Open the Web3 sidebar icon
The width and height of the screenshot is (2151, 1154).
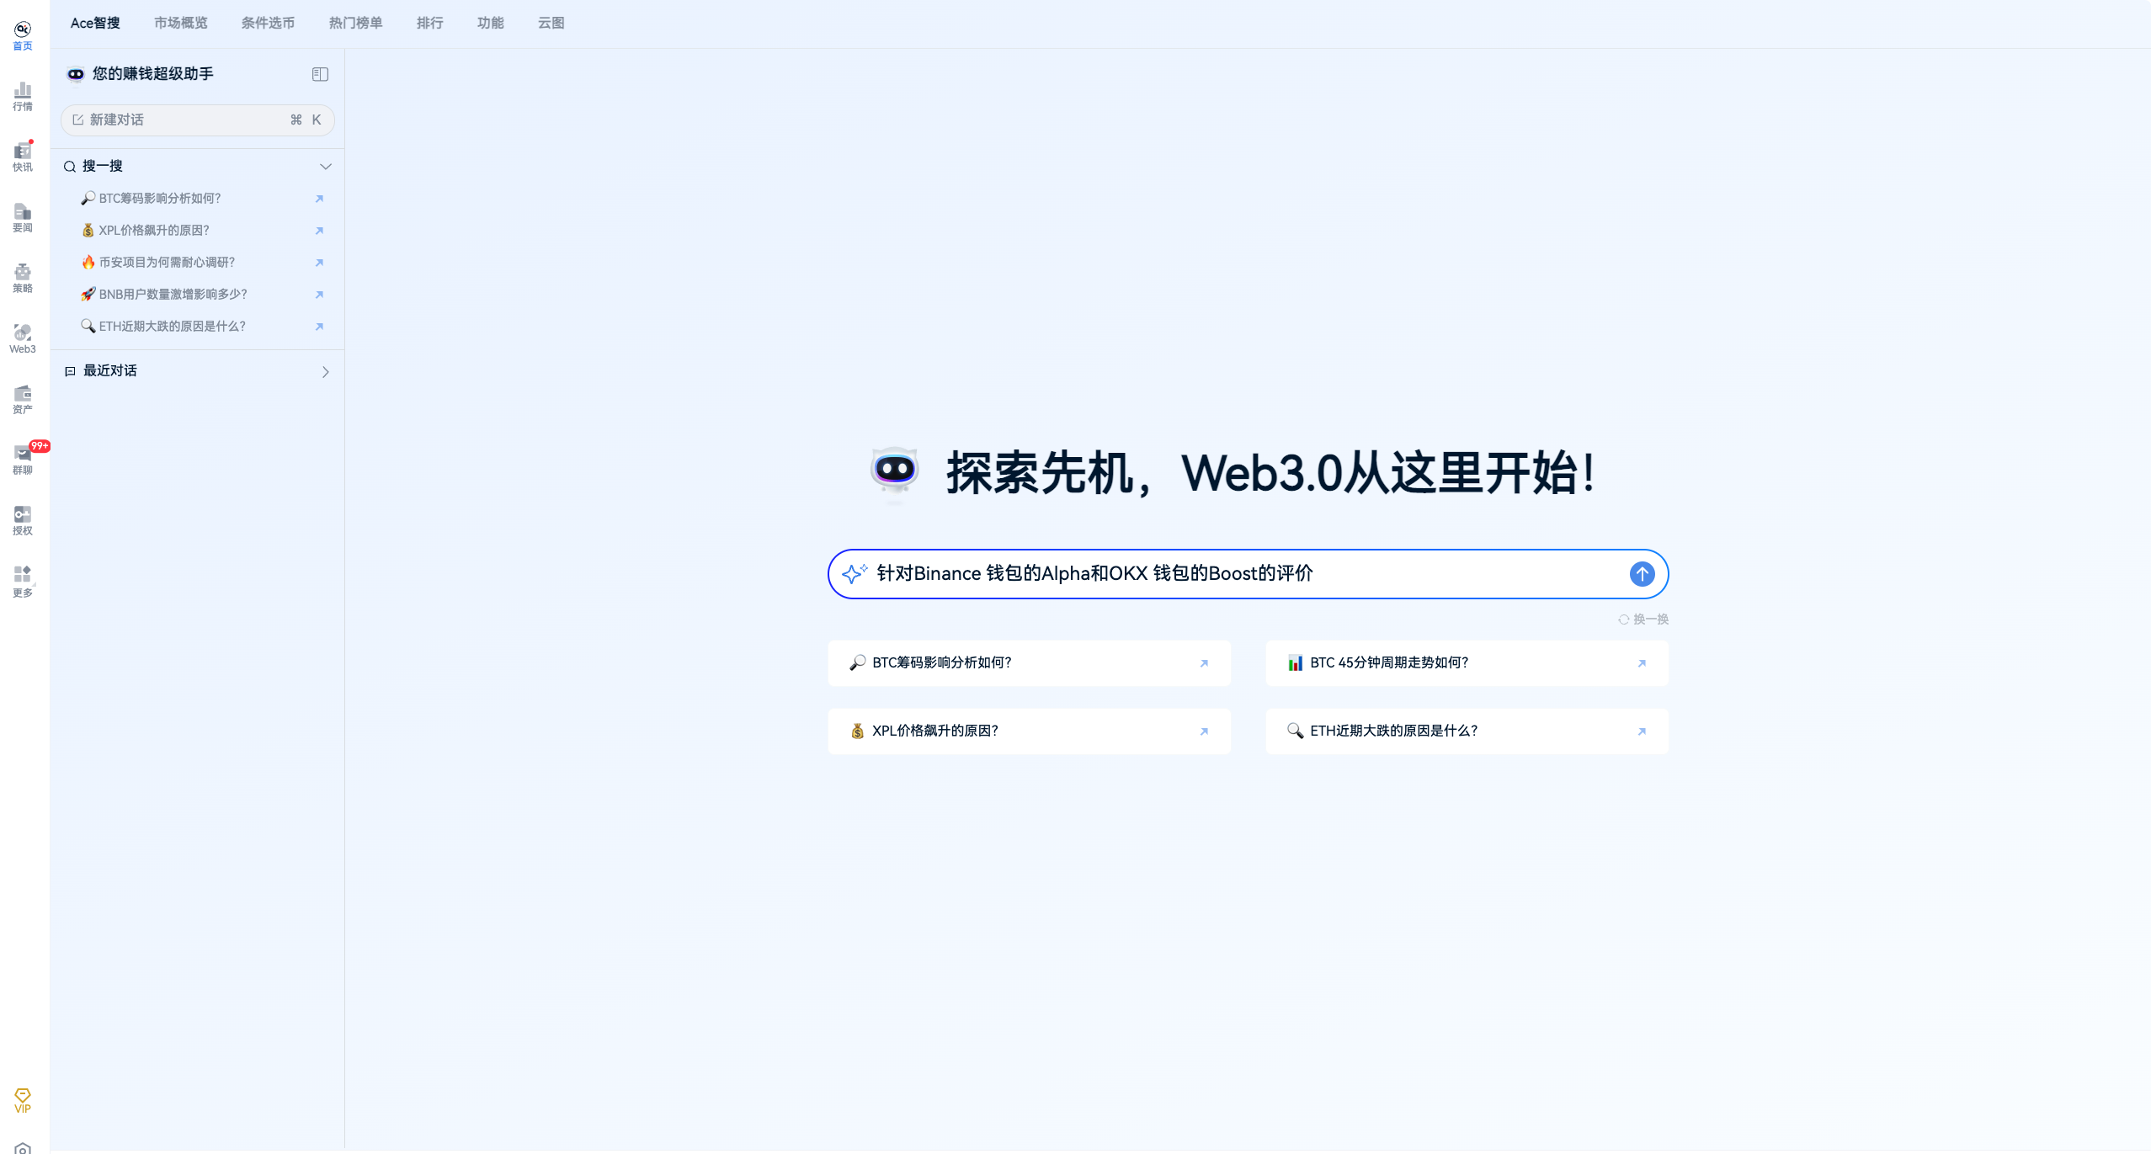tap(23, 338)
